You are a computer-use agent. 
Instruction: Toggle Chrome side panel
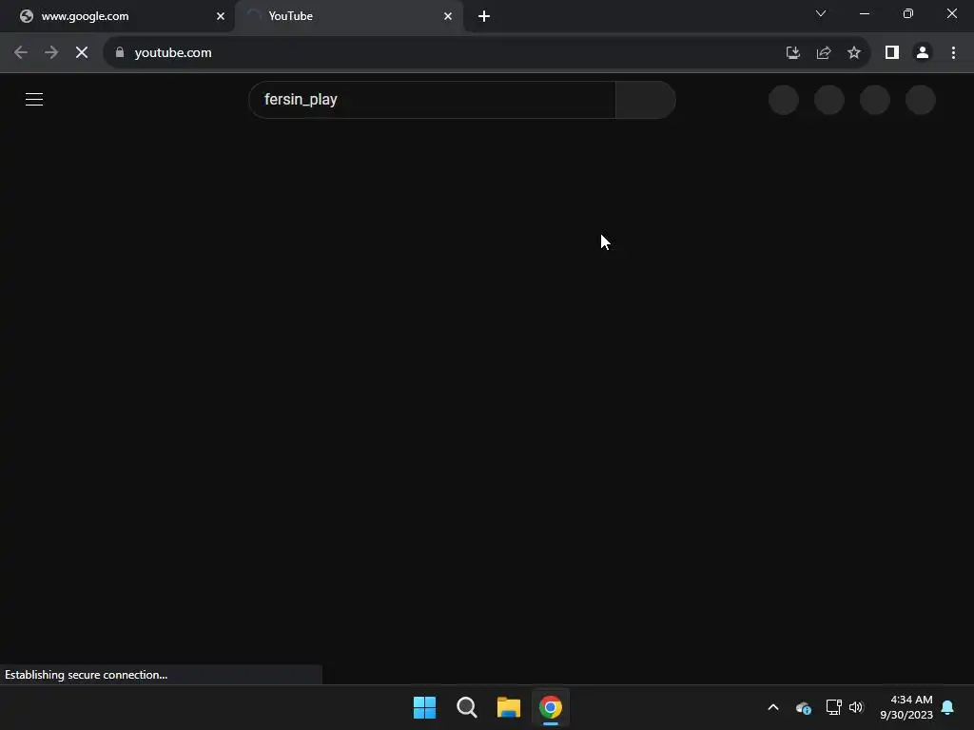coord(892,53)
